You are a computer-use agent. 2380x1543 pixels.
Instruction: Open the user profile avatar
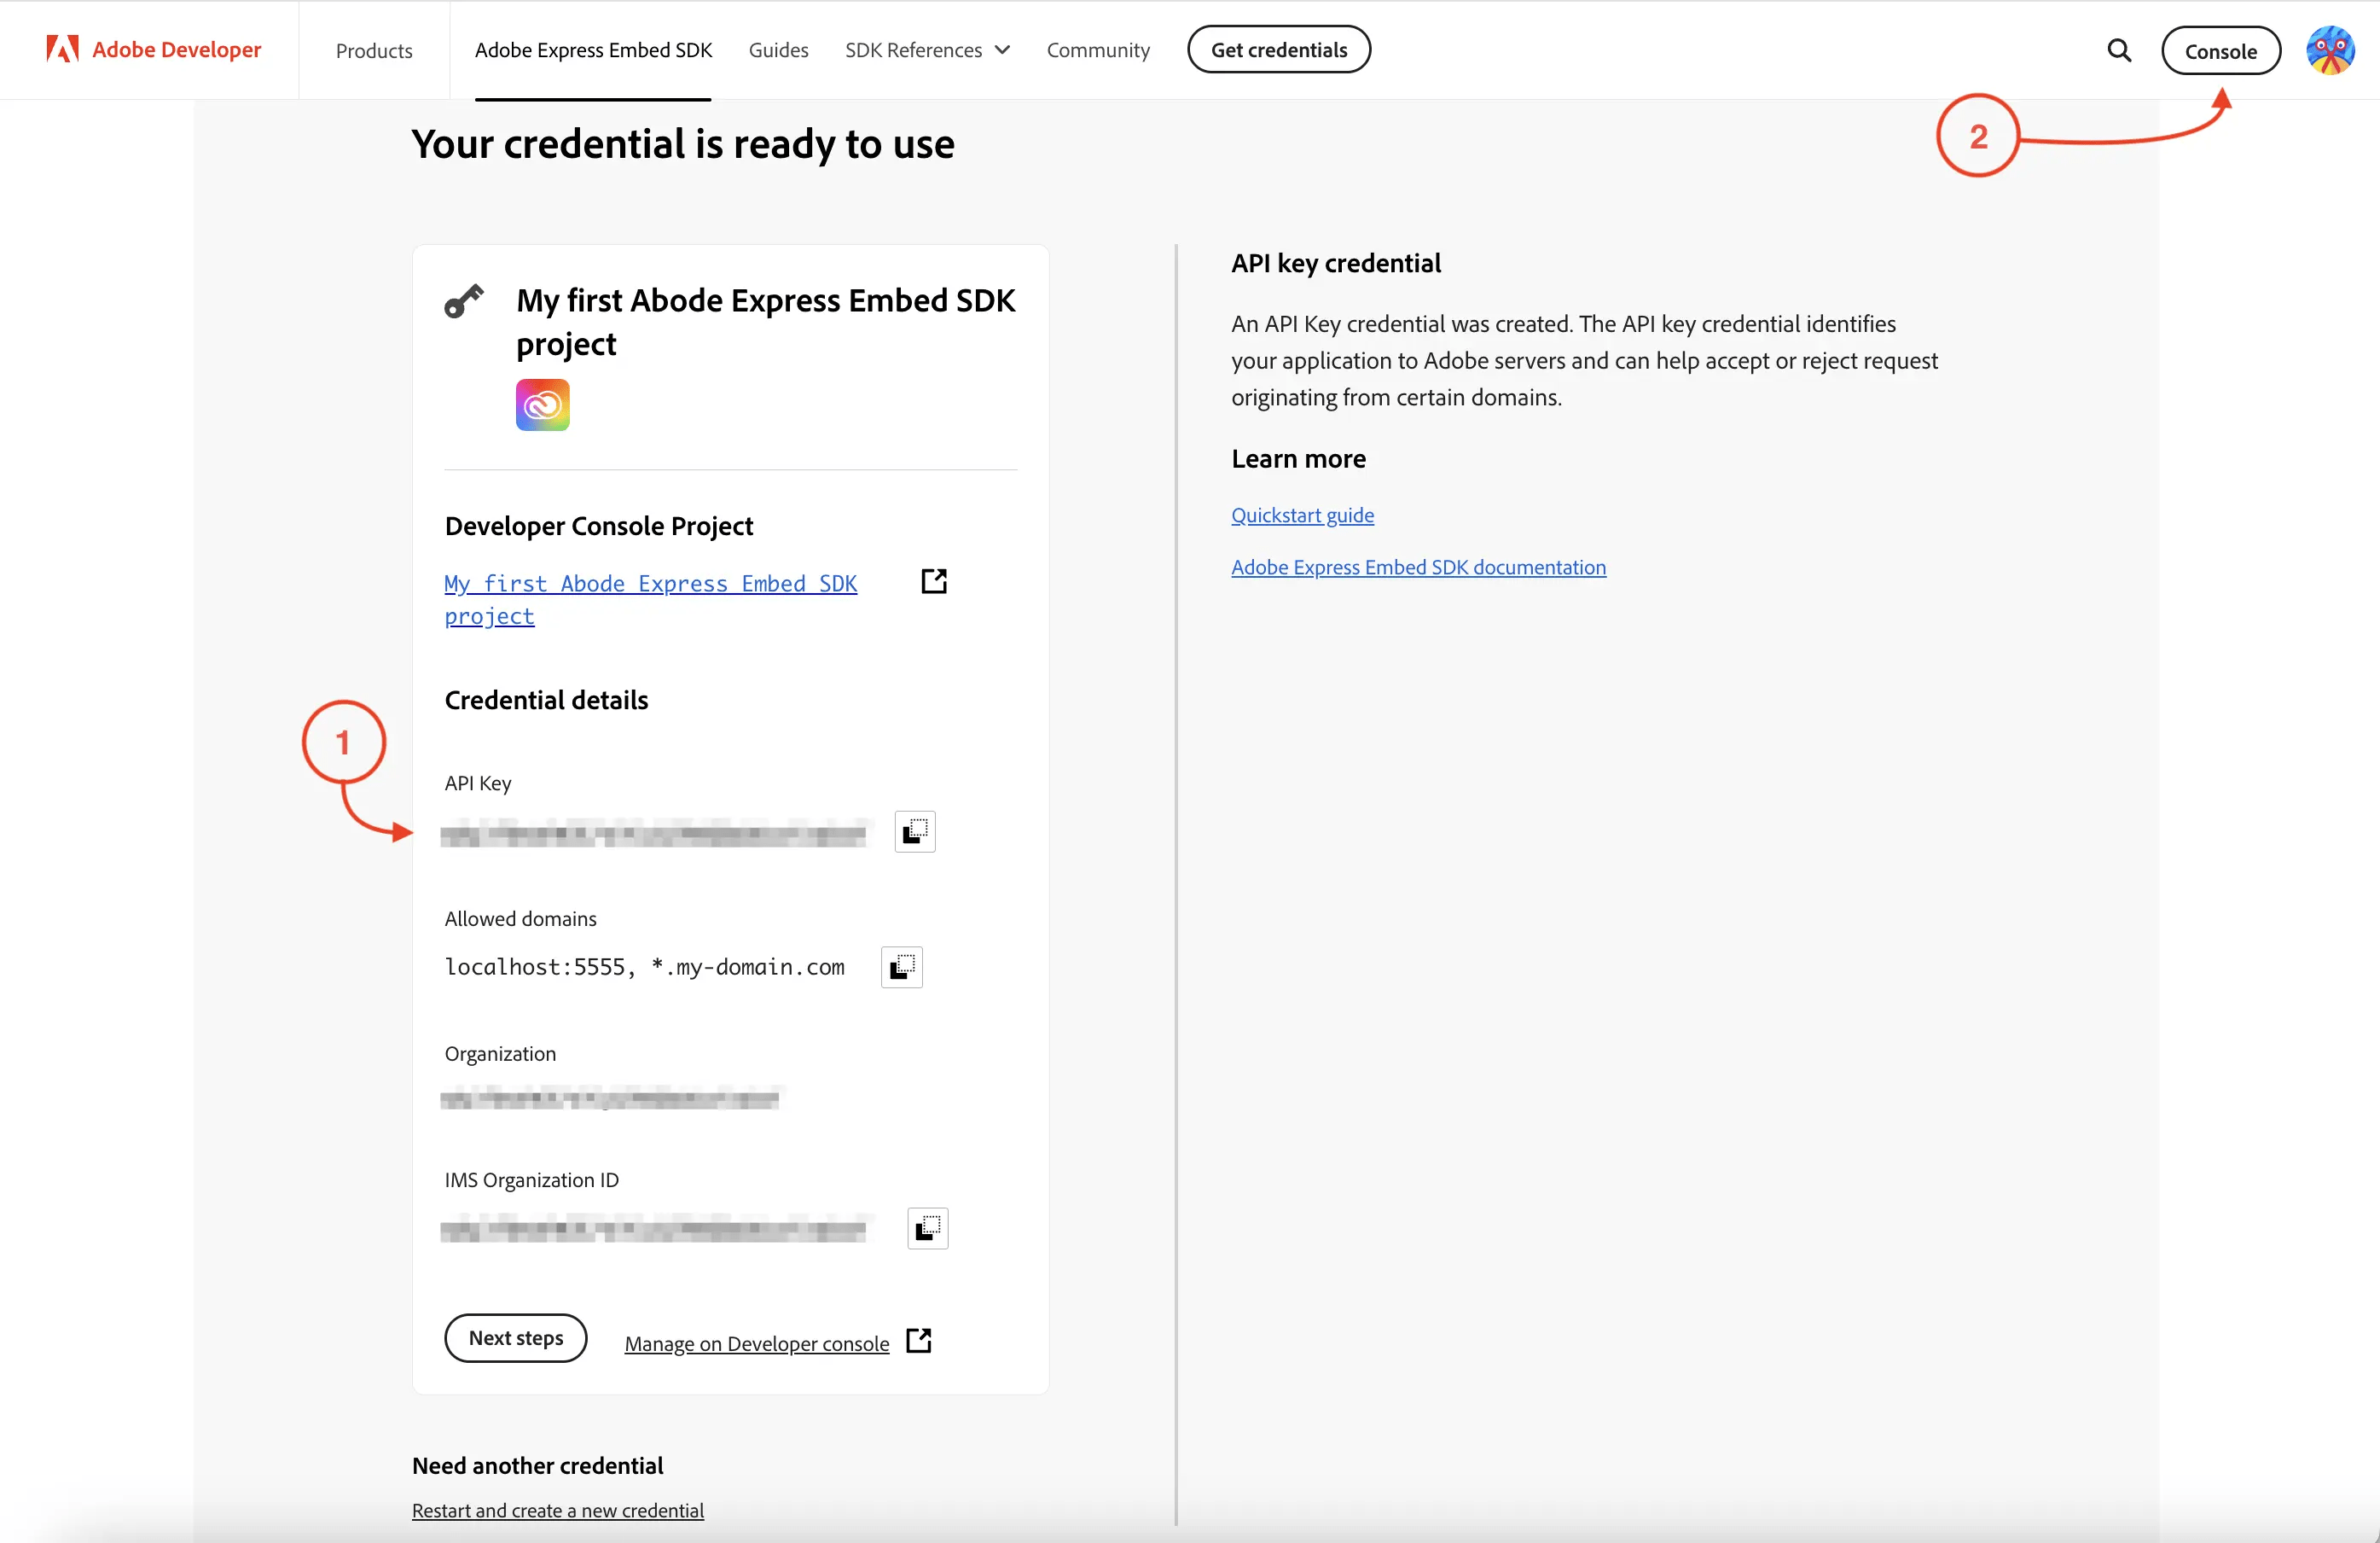(2330, 50)
